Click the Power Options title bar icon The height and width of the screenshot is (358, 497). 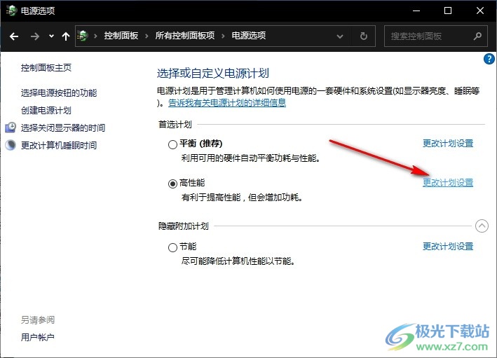tap(11, 11)
